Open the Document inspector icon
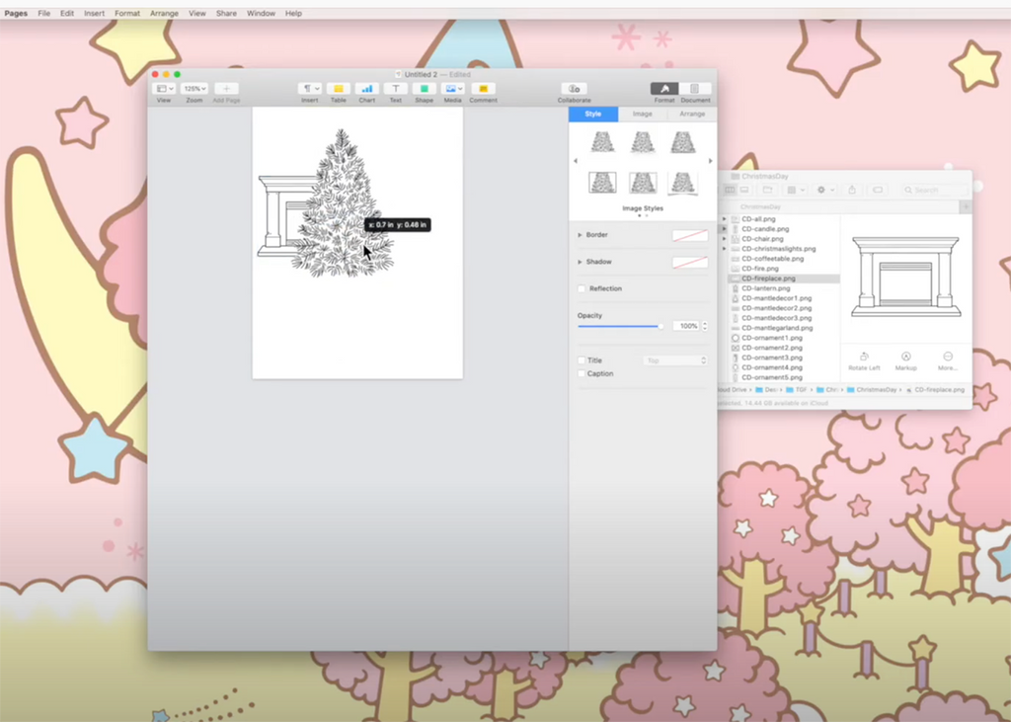Viewport: 1011px width, 722px height. tap(695, 89)
